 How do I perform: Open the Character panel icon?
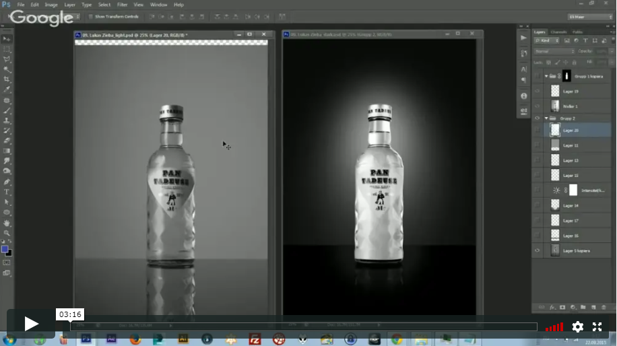coord(523,69)
